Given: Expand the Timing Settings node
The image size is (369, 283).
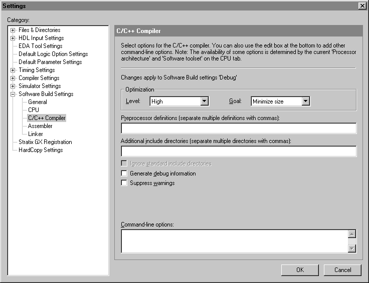Looking at the screenshot, I should [13, 70].
